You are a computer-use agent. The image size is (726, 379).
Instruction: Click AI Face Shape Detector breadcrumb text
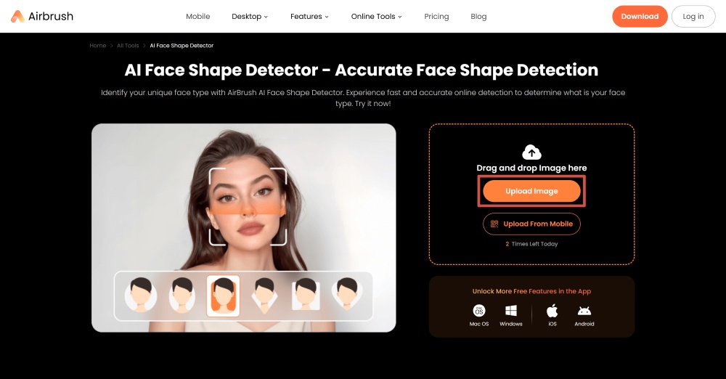pyautogui.click(x=181, y=46)
